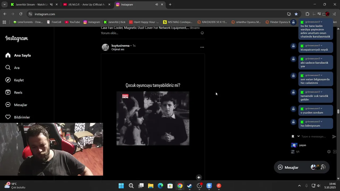Open LimeTorrents bookmark
The height and width of the screenshot is (191, 340).
28,22
